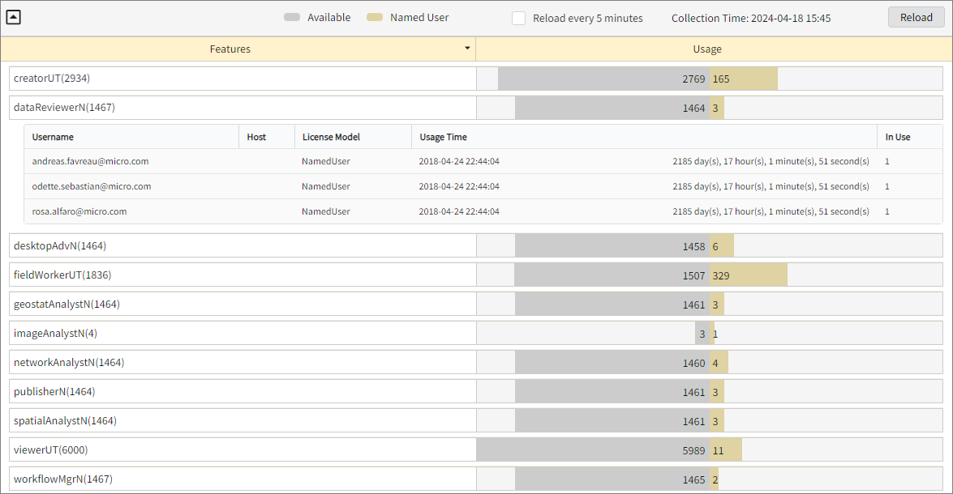
Task: Open In Use link for andreas.favreau@micro.com
Action: point(886,161)
